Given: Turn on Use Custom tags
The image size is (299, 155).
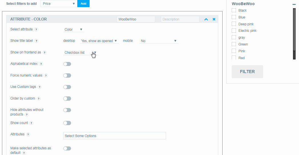Looking at the screenshot, I should point(67,87).
